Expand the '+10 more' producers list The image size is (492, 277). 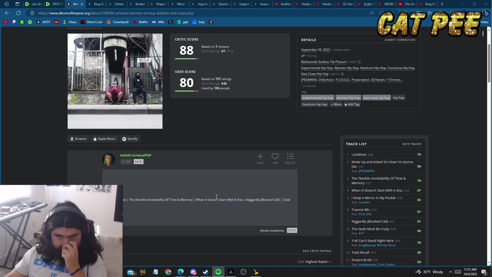(394, 80)
